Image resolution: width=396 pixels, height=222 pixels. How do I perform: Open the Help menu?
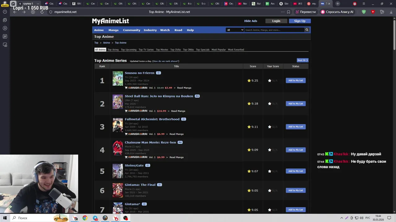[190, 30]
